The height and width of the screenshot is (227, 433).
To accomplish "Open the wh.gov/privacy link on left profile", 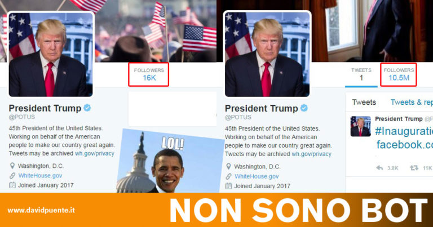I will 95,153.
